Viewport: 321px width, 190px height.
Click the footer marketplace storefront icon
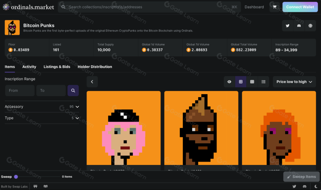[35, 186]
